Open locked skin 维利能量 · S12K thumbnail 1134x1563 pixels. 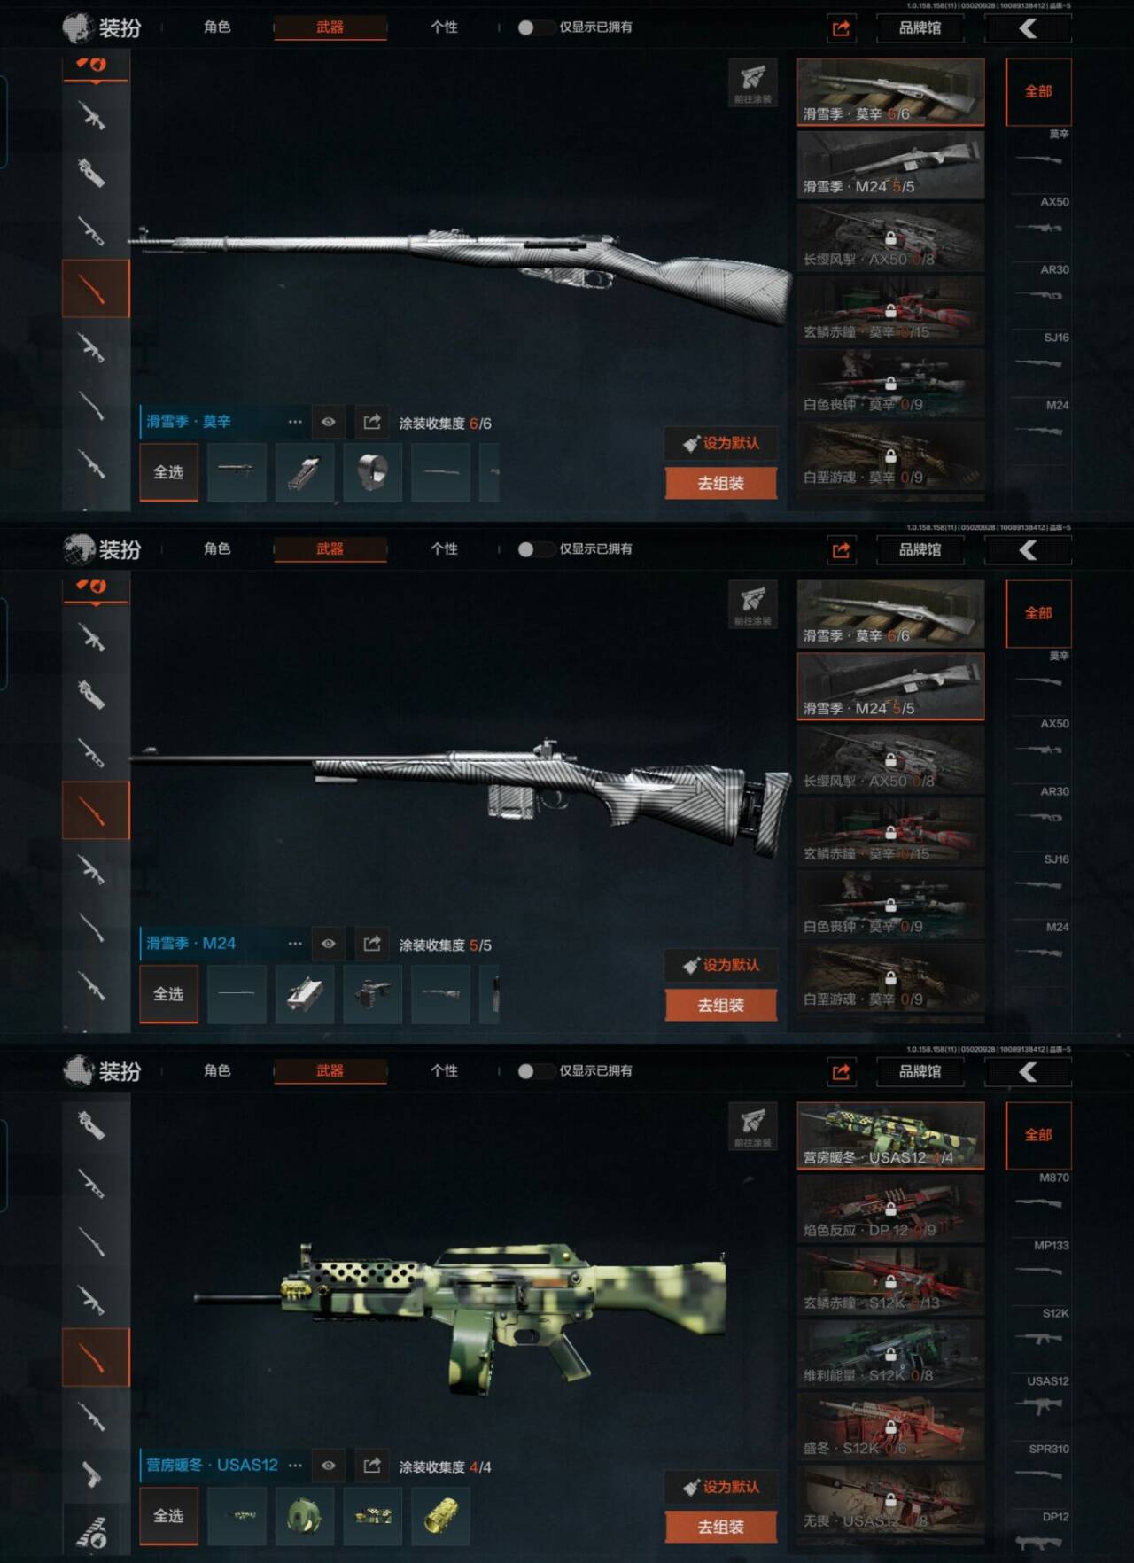(890, 1354)
